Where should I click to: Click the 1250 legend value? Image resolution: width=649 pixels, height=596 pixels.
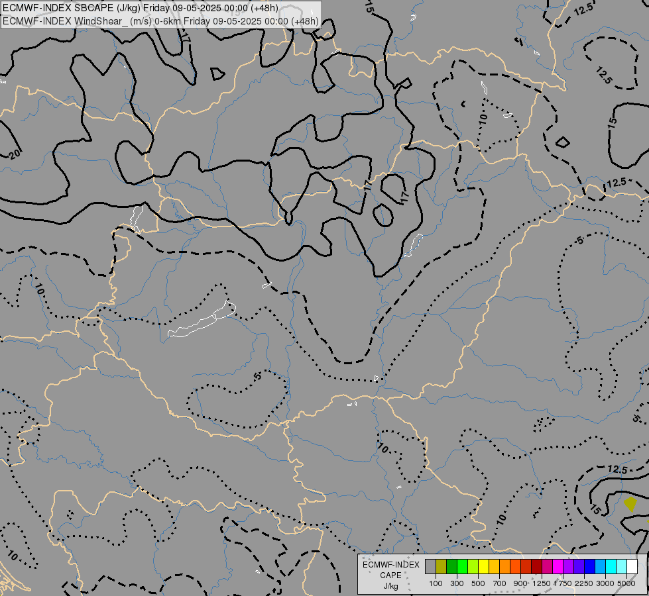point(542,583)
